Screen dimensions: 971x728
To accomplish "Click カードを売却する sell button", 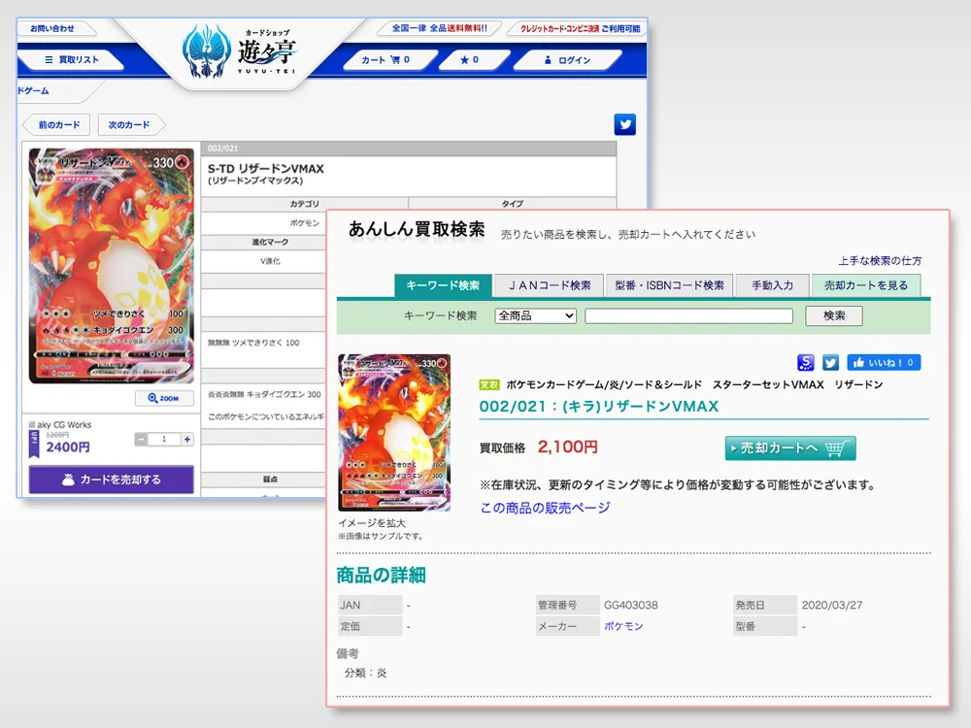I will click(112, 480).
